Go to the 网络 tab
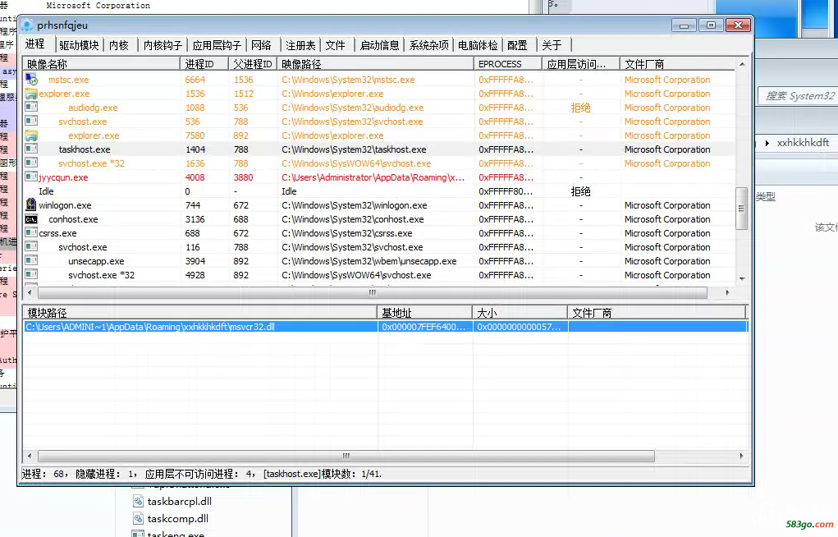 pos(261,45)
